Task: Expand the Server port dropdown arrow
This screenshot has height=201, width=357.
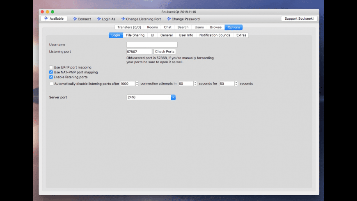Action: pyautogui.click(x=173, y=97)
